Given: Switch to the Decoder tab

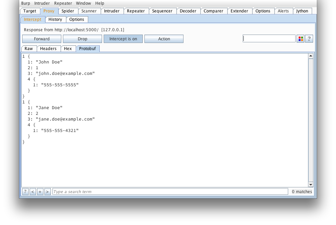Looking at the screenshot, I should 188,11.
